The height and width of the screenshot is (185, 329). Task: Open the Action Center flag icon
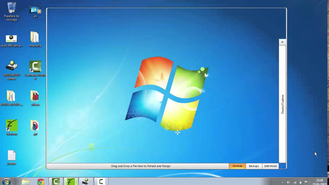306,182
